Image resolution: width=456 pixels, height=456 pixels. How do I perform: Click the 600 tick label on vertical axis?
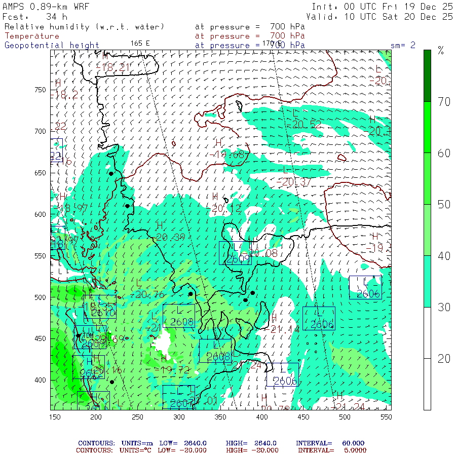[40, 214]
